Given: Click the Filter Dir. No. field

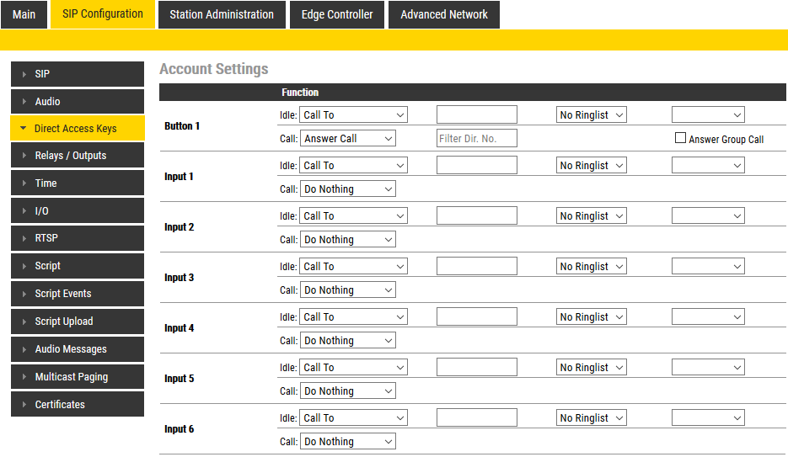Looking at the screenshot, I should coord(476,139).
